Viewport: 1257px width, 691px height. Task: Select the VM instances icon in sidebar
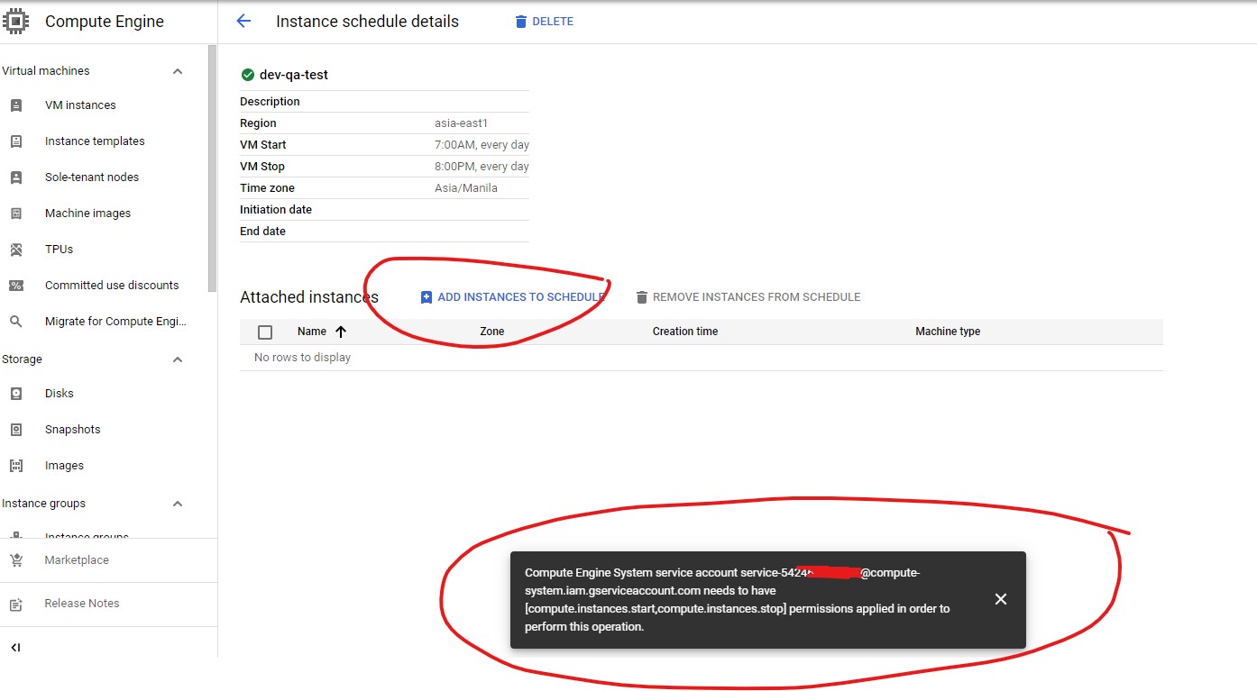tap(16, 105)
